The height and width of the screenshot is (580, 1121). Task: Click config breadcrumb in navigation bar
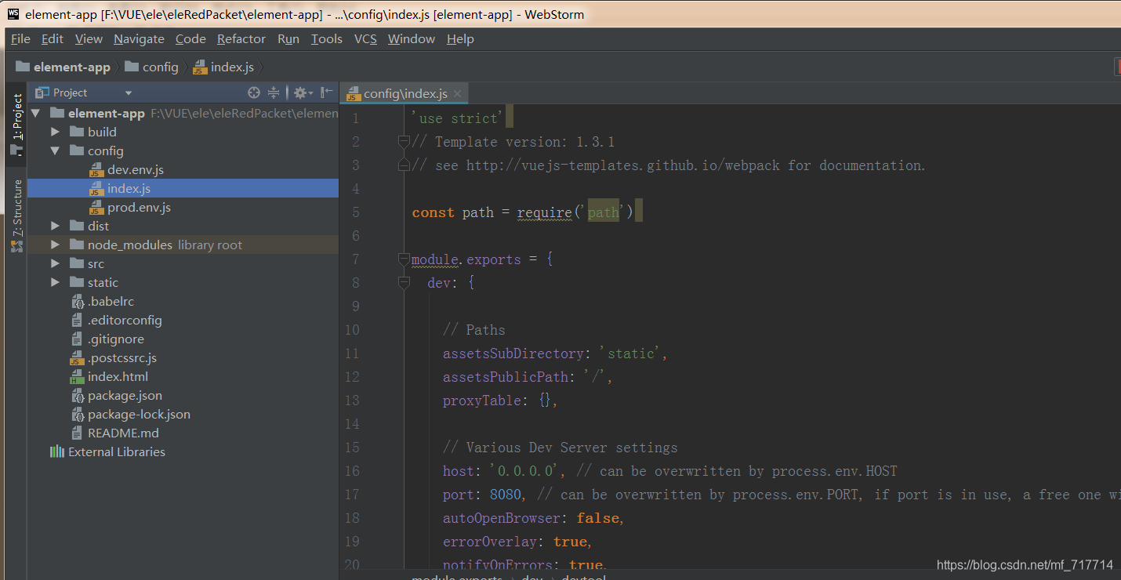point(152,67)
